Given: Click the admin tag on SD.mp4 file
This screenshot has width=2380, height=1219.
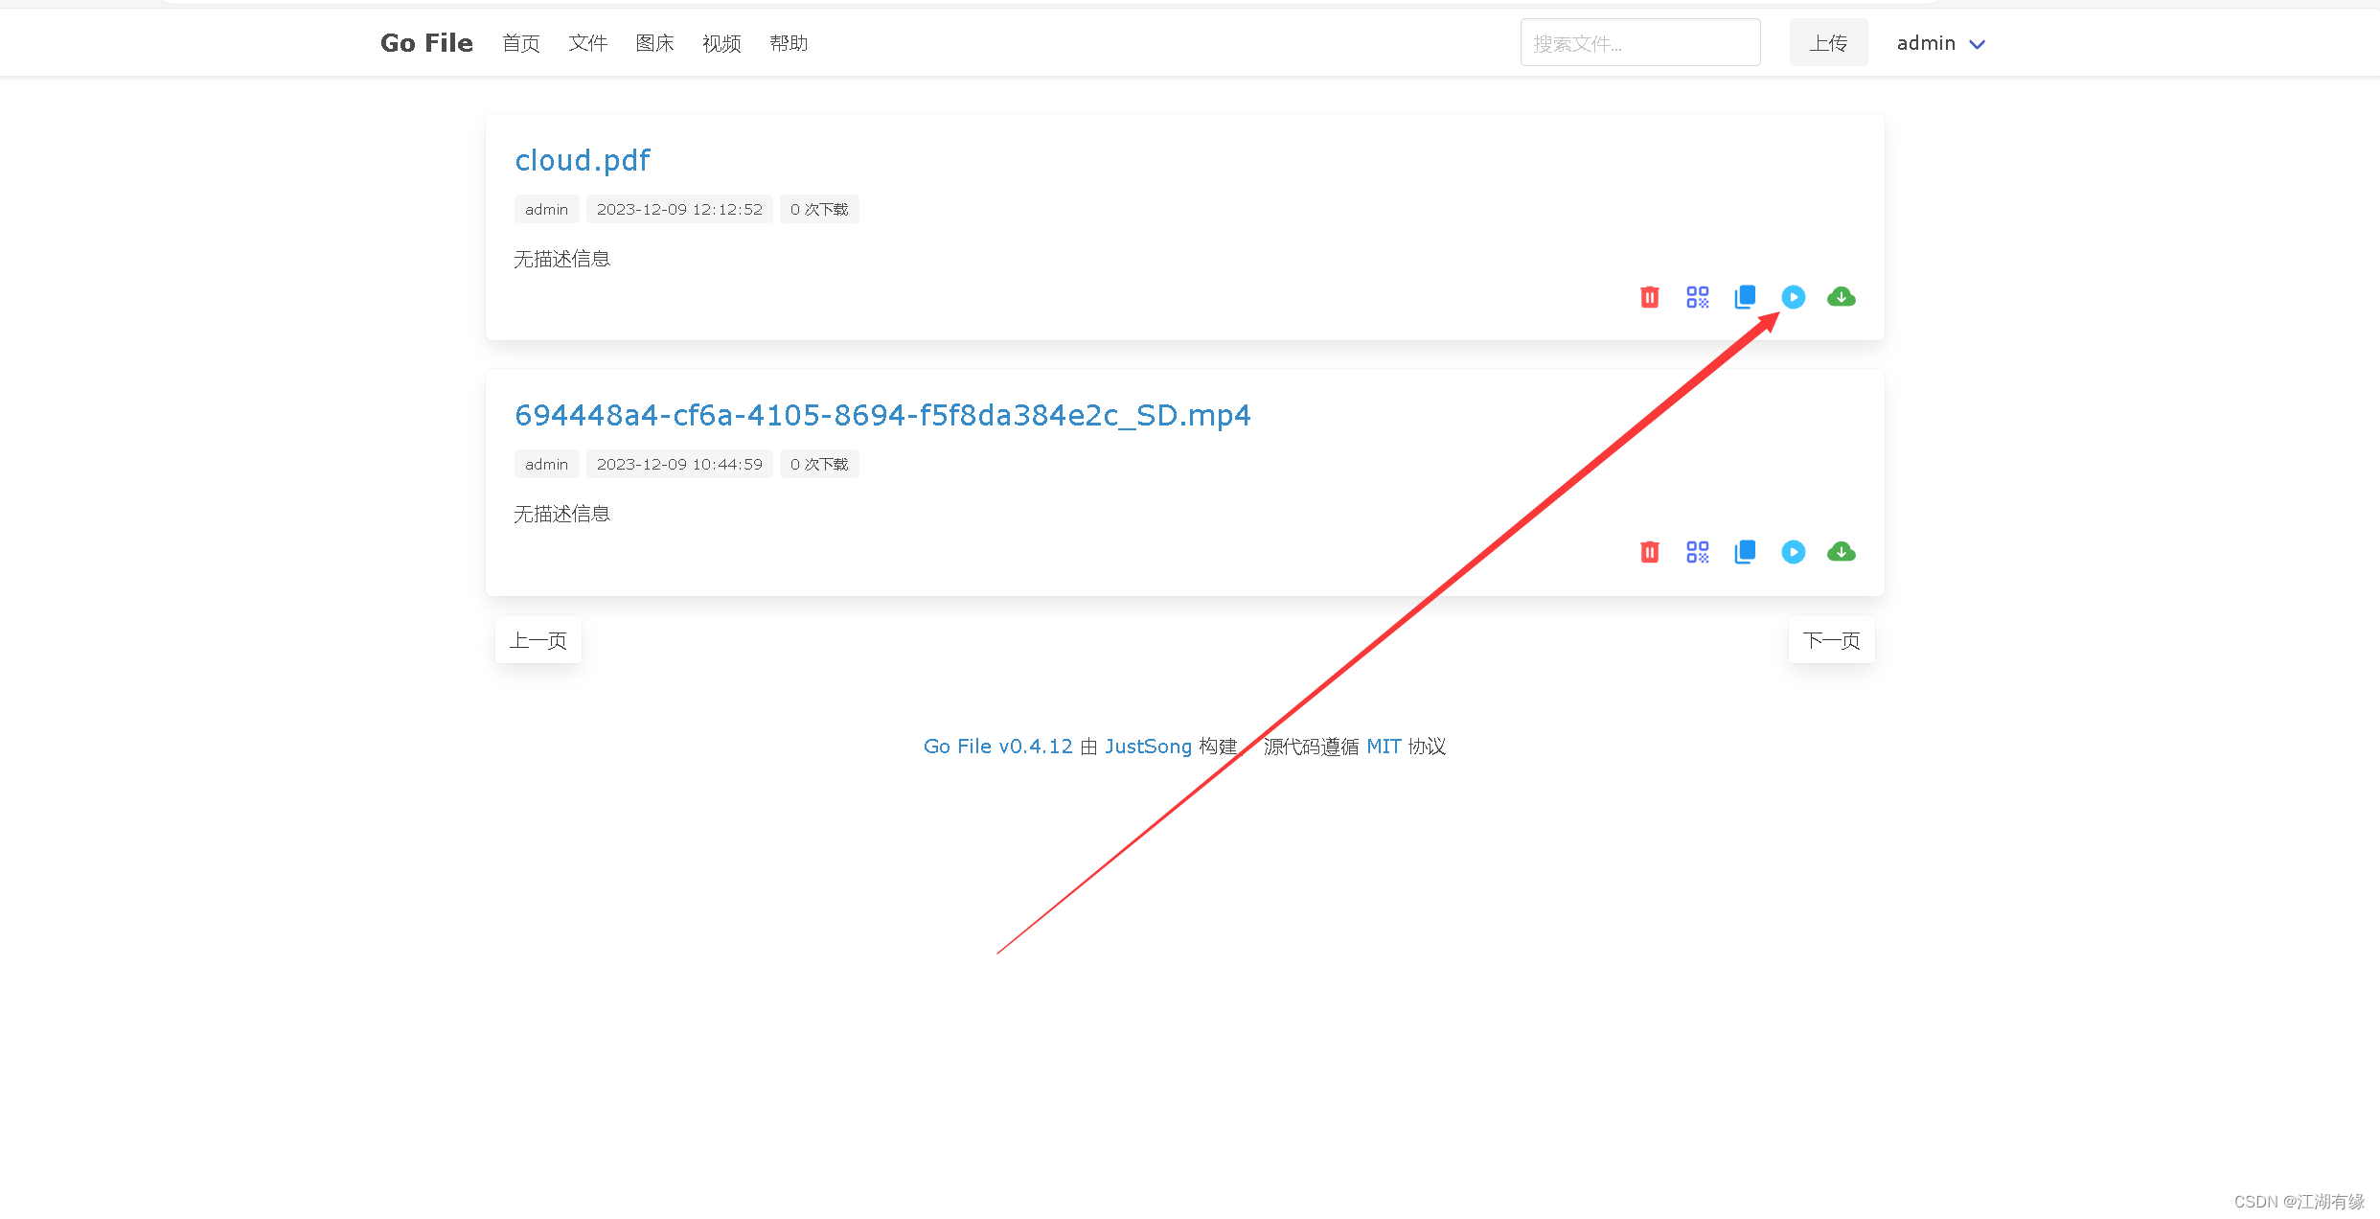Looking at the screenshot, I should [546, 464].
